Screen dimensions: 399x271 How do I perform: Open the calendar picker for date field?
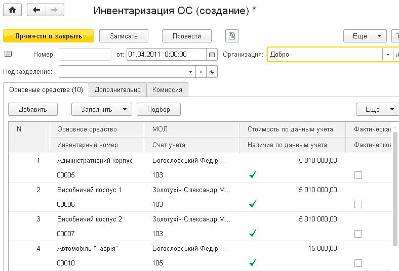[212, 55]
